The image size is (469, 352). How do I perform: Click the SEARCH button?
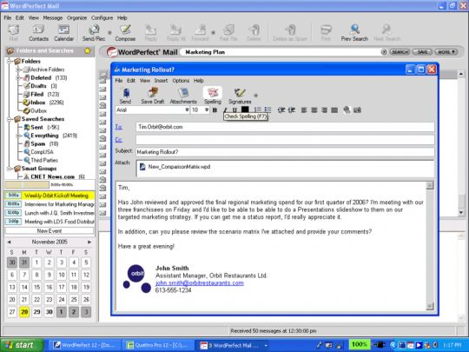pos(400,52)
